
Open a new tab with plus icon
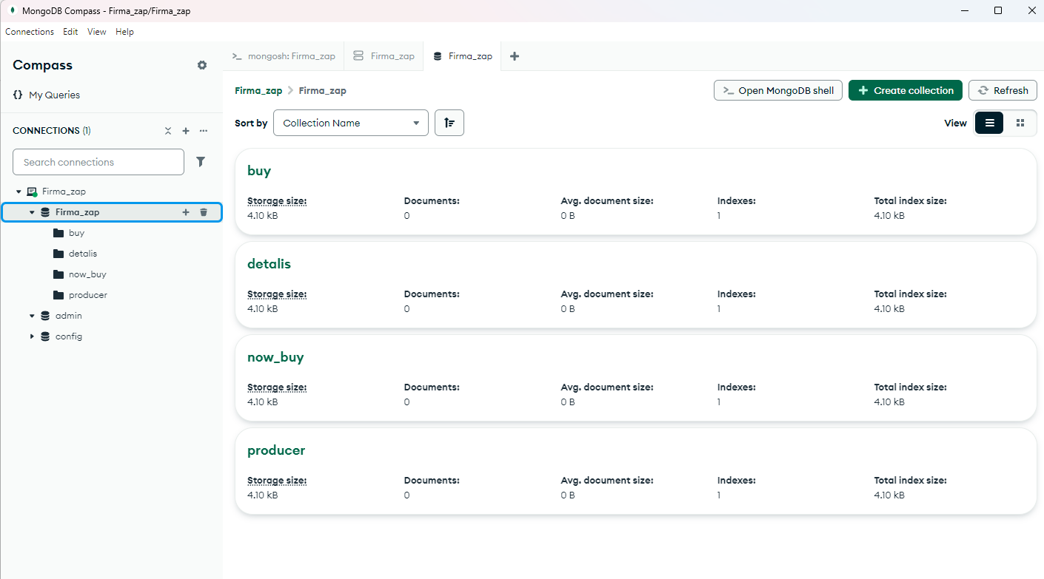click(x=515, y=56)
